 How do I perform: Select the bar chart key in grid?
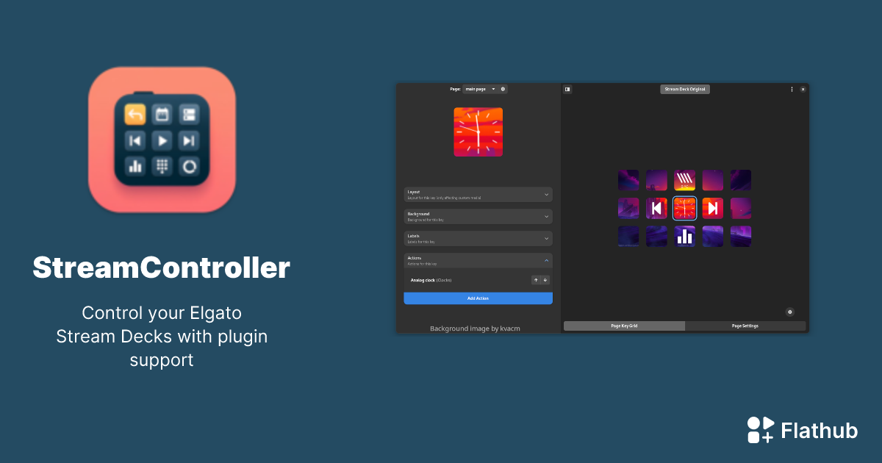[684, 236]
